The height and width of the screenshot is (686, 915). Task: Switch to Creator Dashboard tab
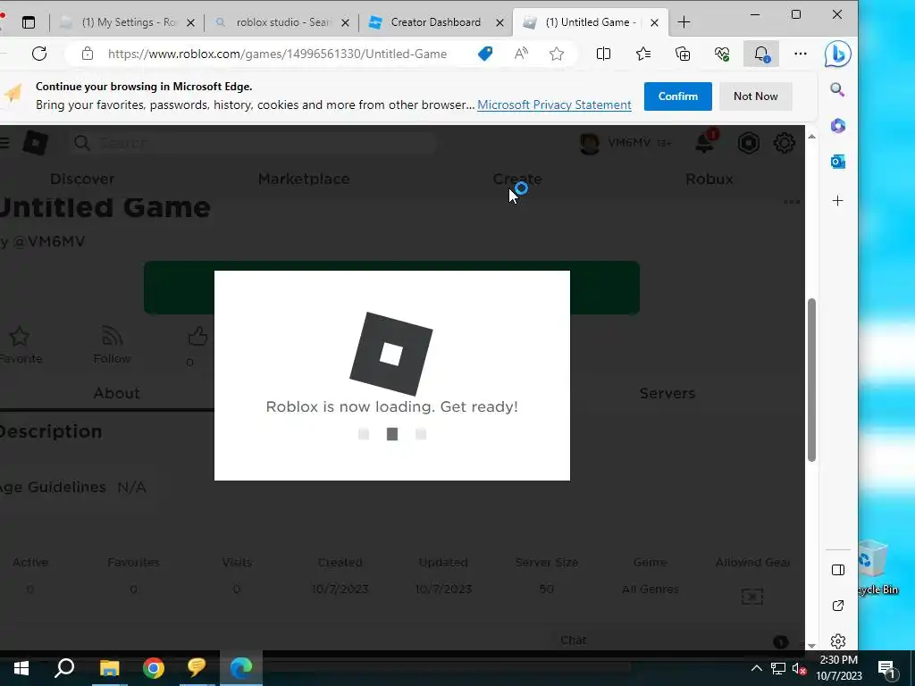[435, 22]
